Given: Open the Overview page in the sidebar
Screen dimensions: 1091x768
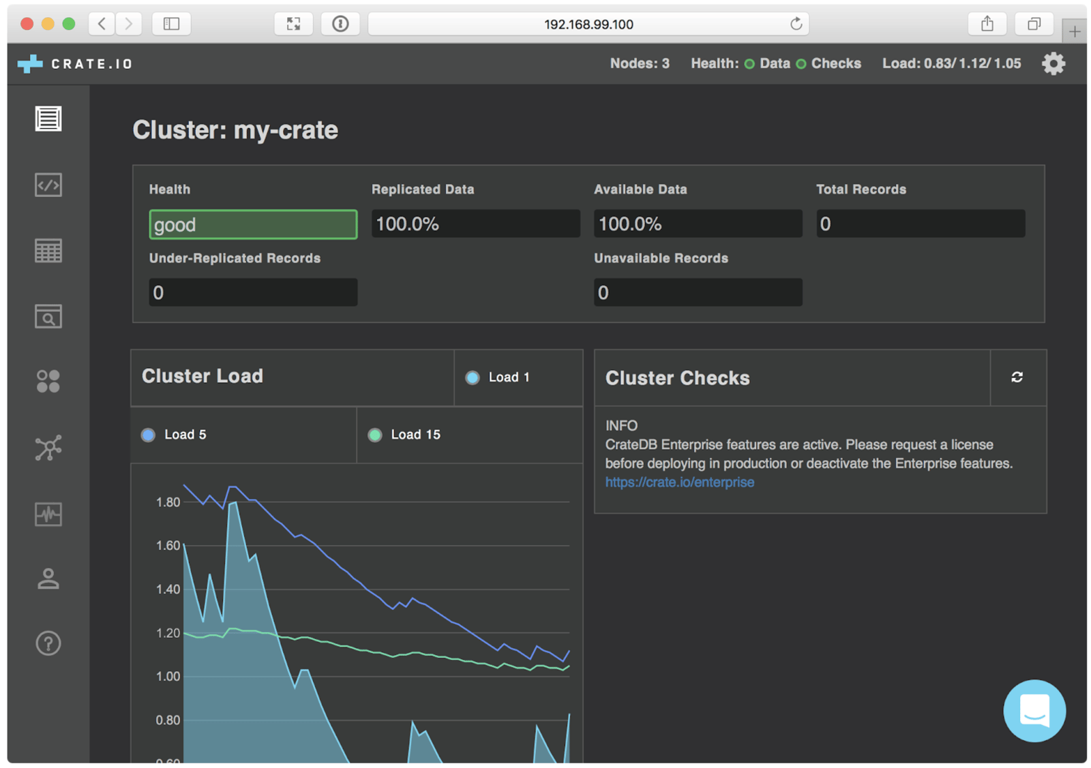Looking at the screenshot, I should tap(48, 118).
